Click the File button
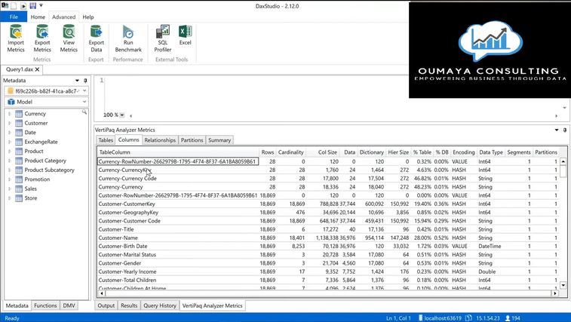This screenshot has width=571, height=322. pos(14,17)
